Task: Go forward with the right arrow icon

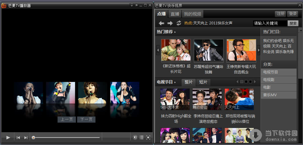Action: [170, 23]
